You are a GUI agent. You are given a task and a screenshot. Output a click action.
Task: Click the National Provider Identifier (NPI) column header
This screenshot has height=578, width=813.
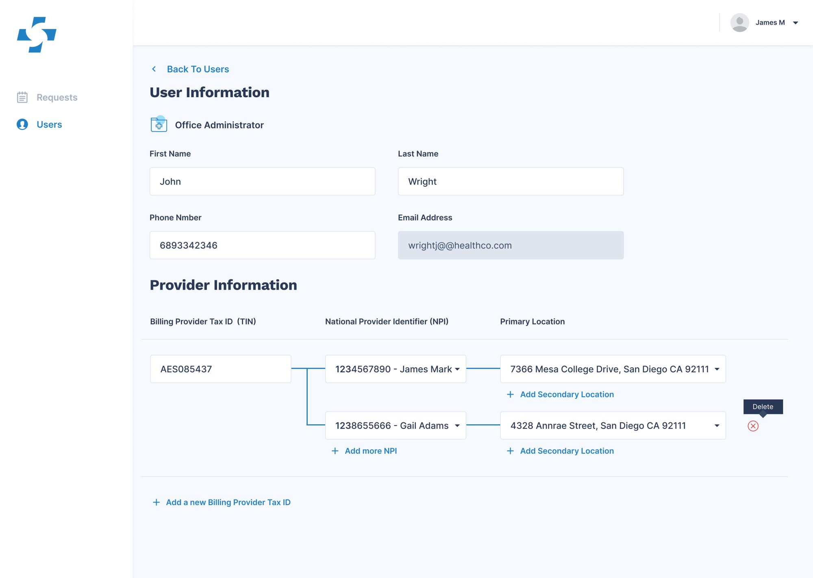pos(387,321)
